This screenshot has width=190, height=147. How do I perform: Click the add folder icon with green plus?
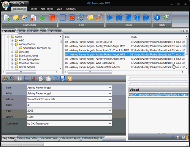(16, 17)
